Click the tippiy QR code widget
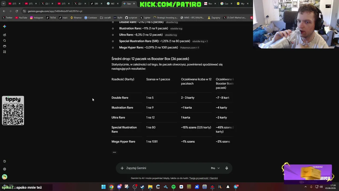Image resolution: width=339 pixels, height=191 pixels. click(13, 111)
